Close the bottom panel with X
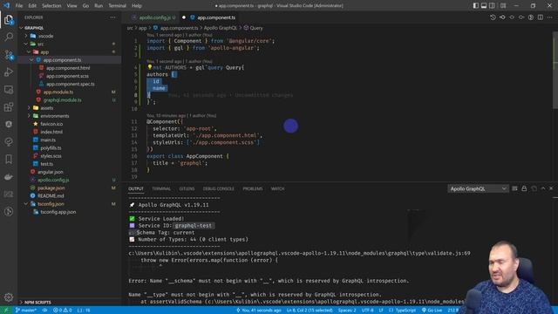Screen dimensions: 558x314 (x=551, y=188)
